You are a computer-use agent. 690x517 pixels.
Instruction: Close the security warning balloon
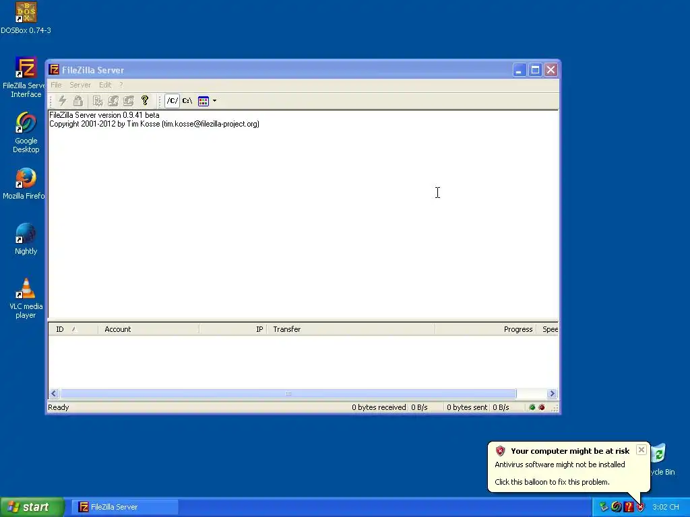[x=641, y=450]
